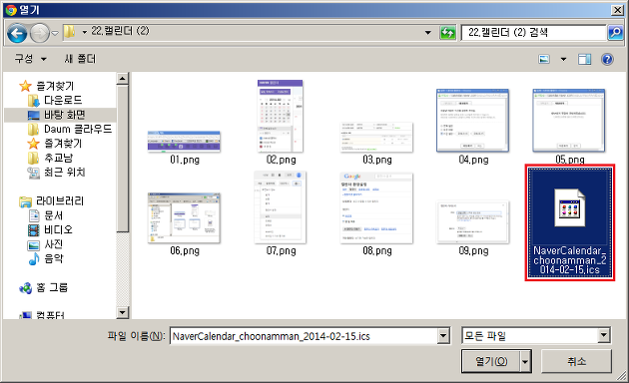Expand the dropdown arrow beside 열기
Screen dimensions: 629x383
point(525,362)
